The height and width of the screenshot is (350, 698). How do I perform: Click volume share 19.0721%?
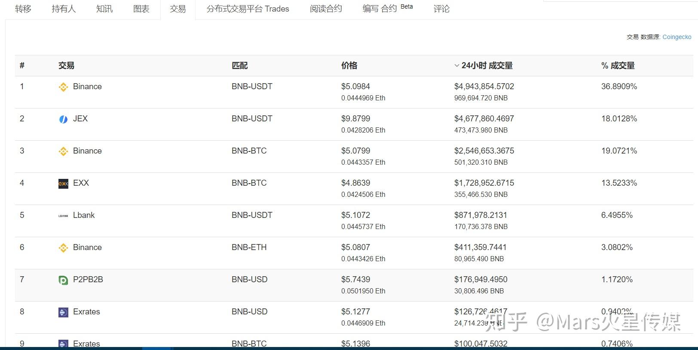pyautogui.click(x=619, y=151)
